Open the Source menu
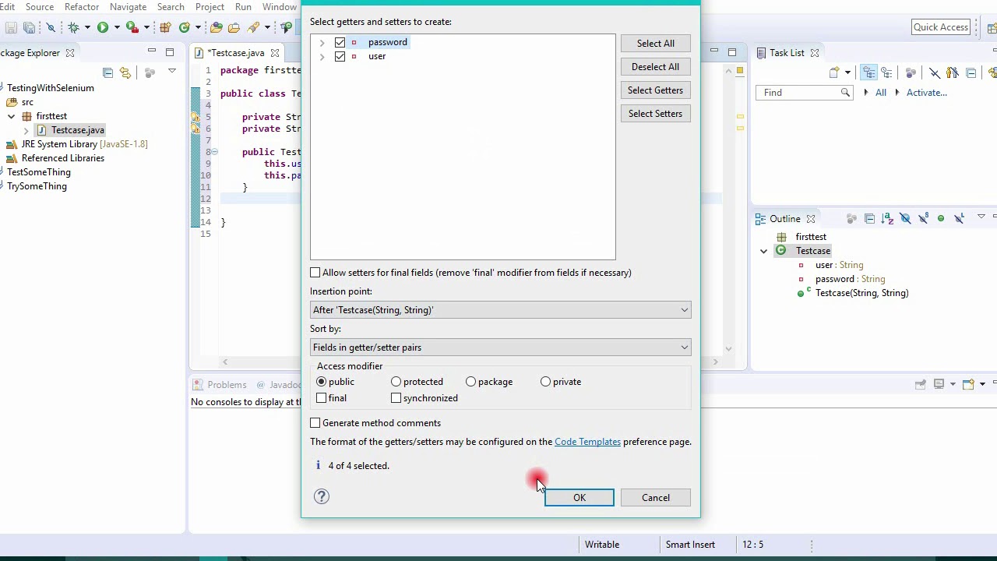The height and width of the screenshot is (561, 997). pyautogui.click(x=40, y=7)
